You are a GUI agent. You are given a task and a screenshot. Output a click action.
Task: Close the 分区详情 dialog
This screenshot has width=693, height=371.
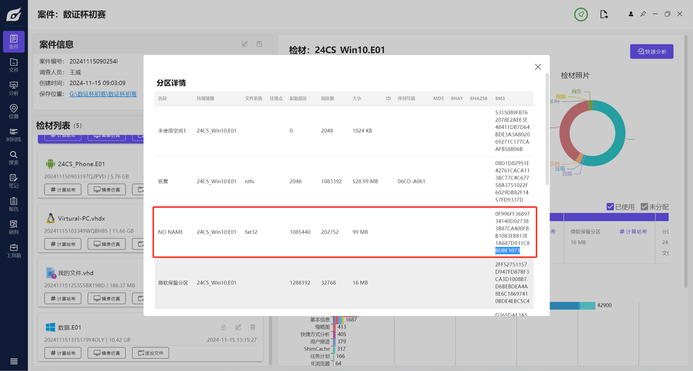click(538, 67)
